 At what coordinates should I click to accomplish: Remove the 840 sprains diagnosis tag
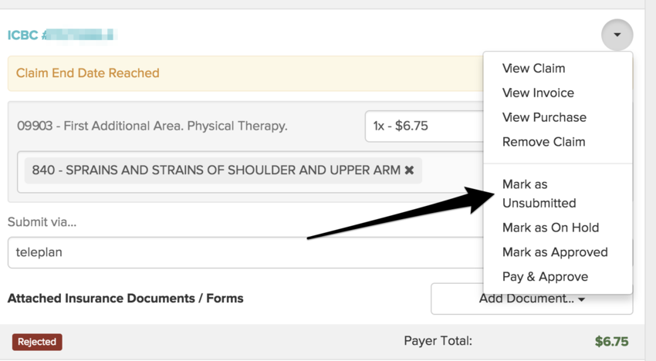pyautogui.click(x=409, y=170)
